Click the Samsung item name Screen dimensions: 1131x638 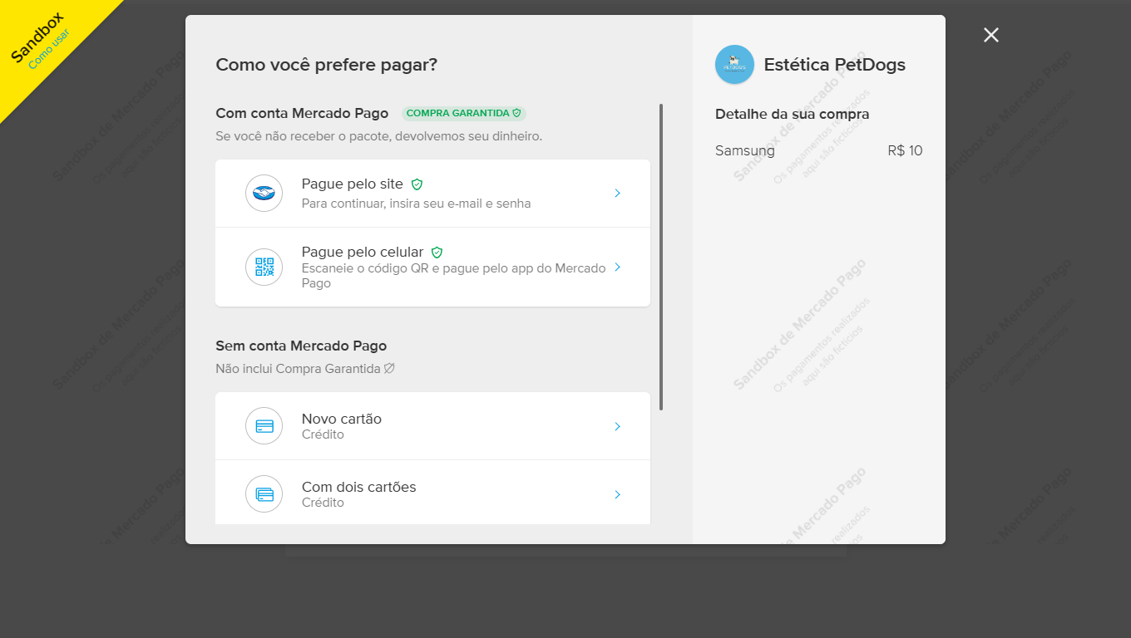[745, 151]
